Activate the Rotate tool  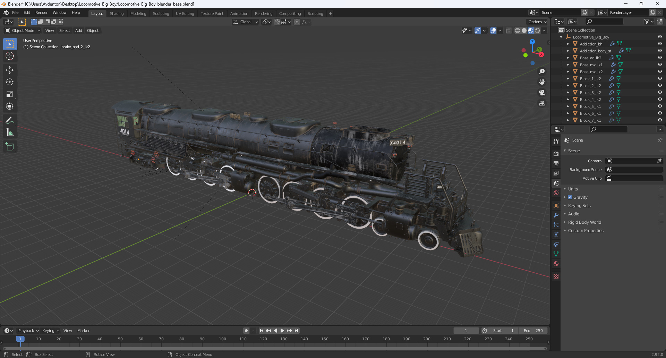tap(10, 82)
